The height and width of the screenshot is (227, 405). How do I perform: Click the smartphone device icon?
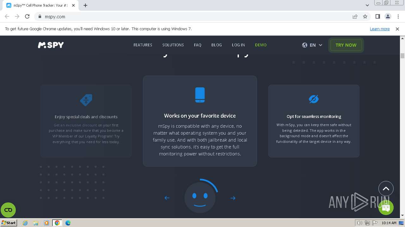(x=200, y=95)
